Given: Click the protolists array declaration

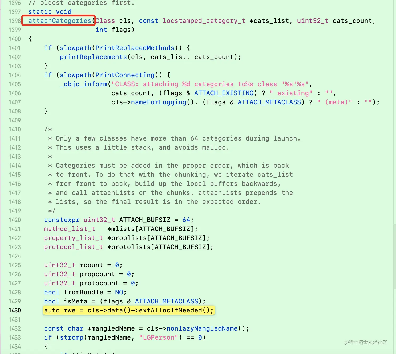Looking at the screenshot, I should click(x=160, y=247).
